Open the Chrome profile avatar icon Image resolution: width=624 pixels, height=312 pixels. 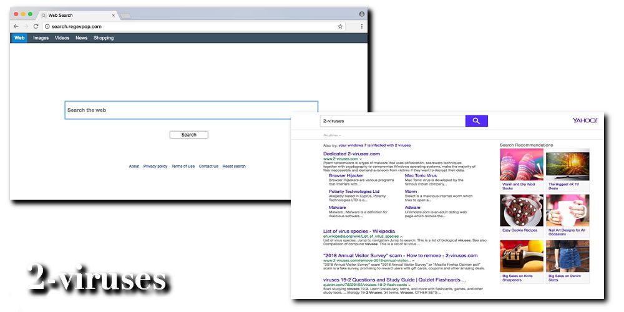362,14
